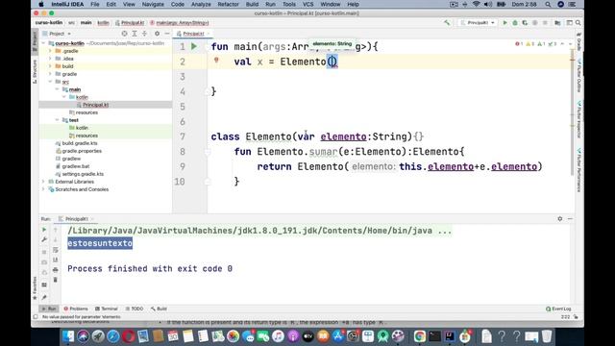Click Java path link in console

pos(250,231)
